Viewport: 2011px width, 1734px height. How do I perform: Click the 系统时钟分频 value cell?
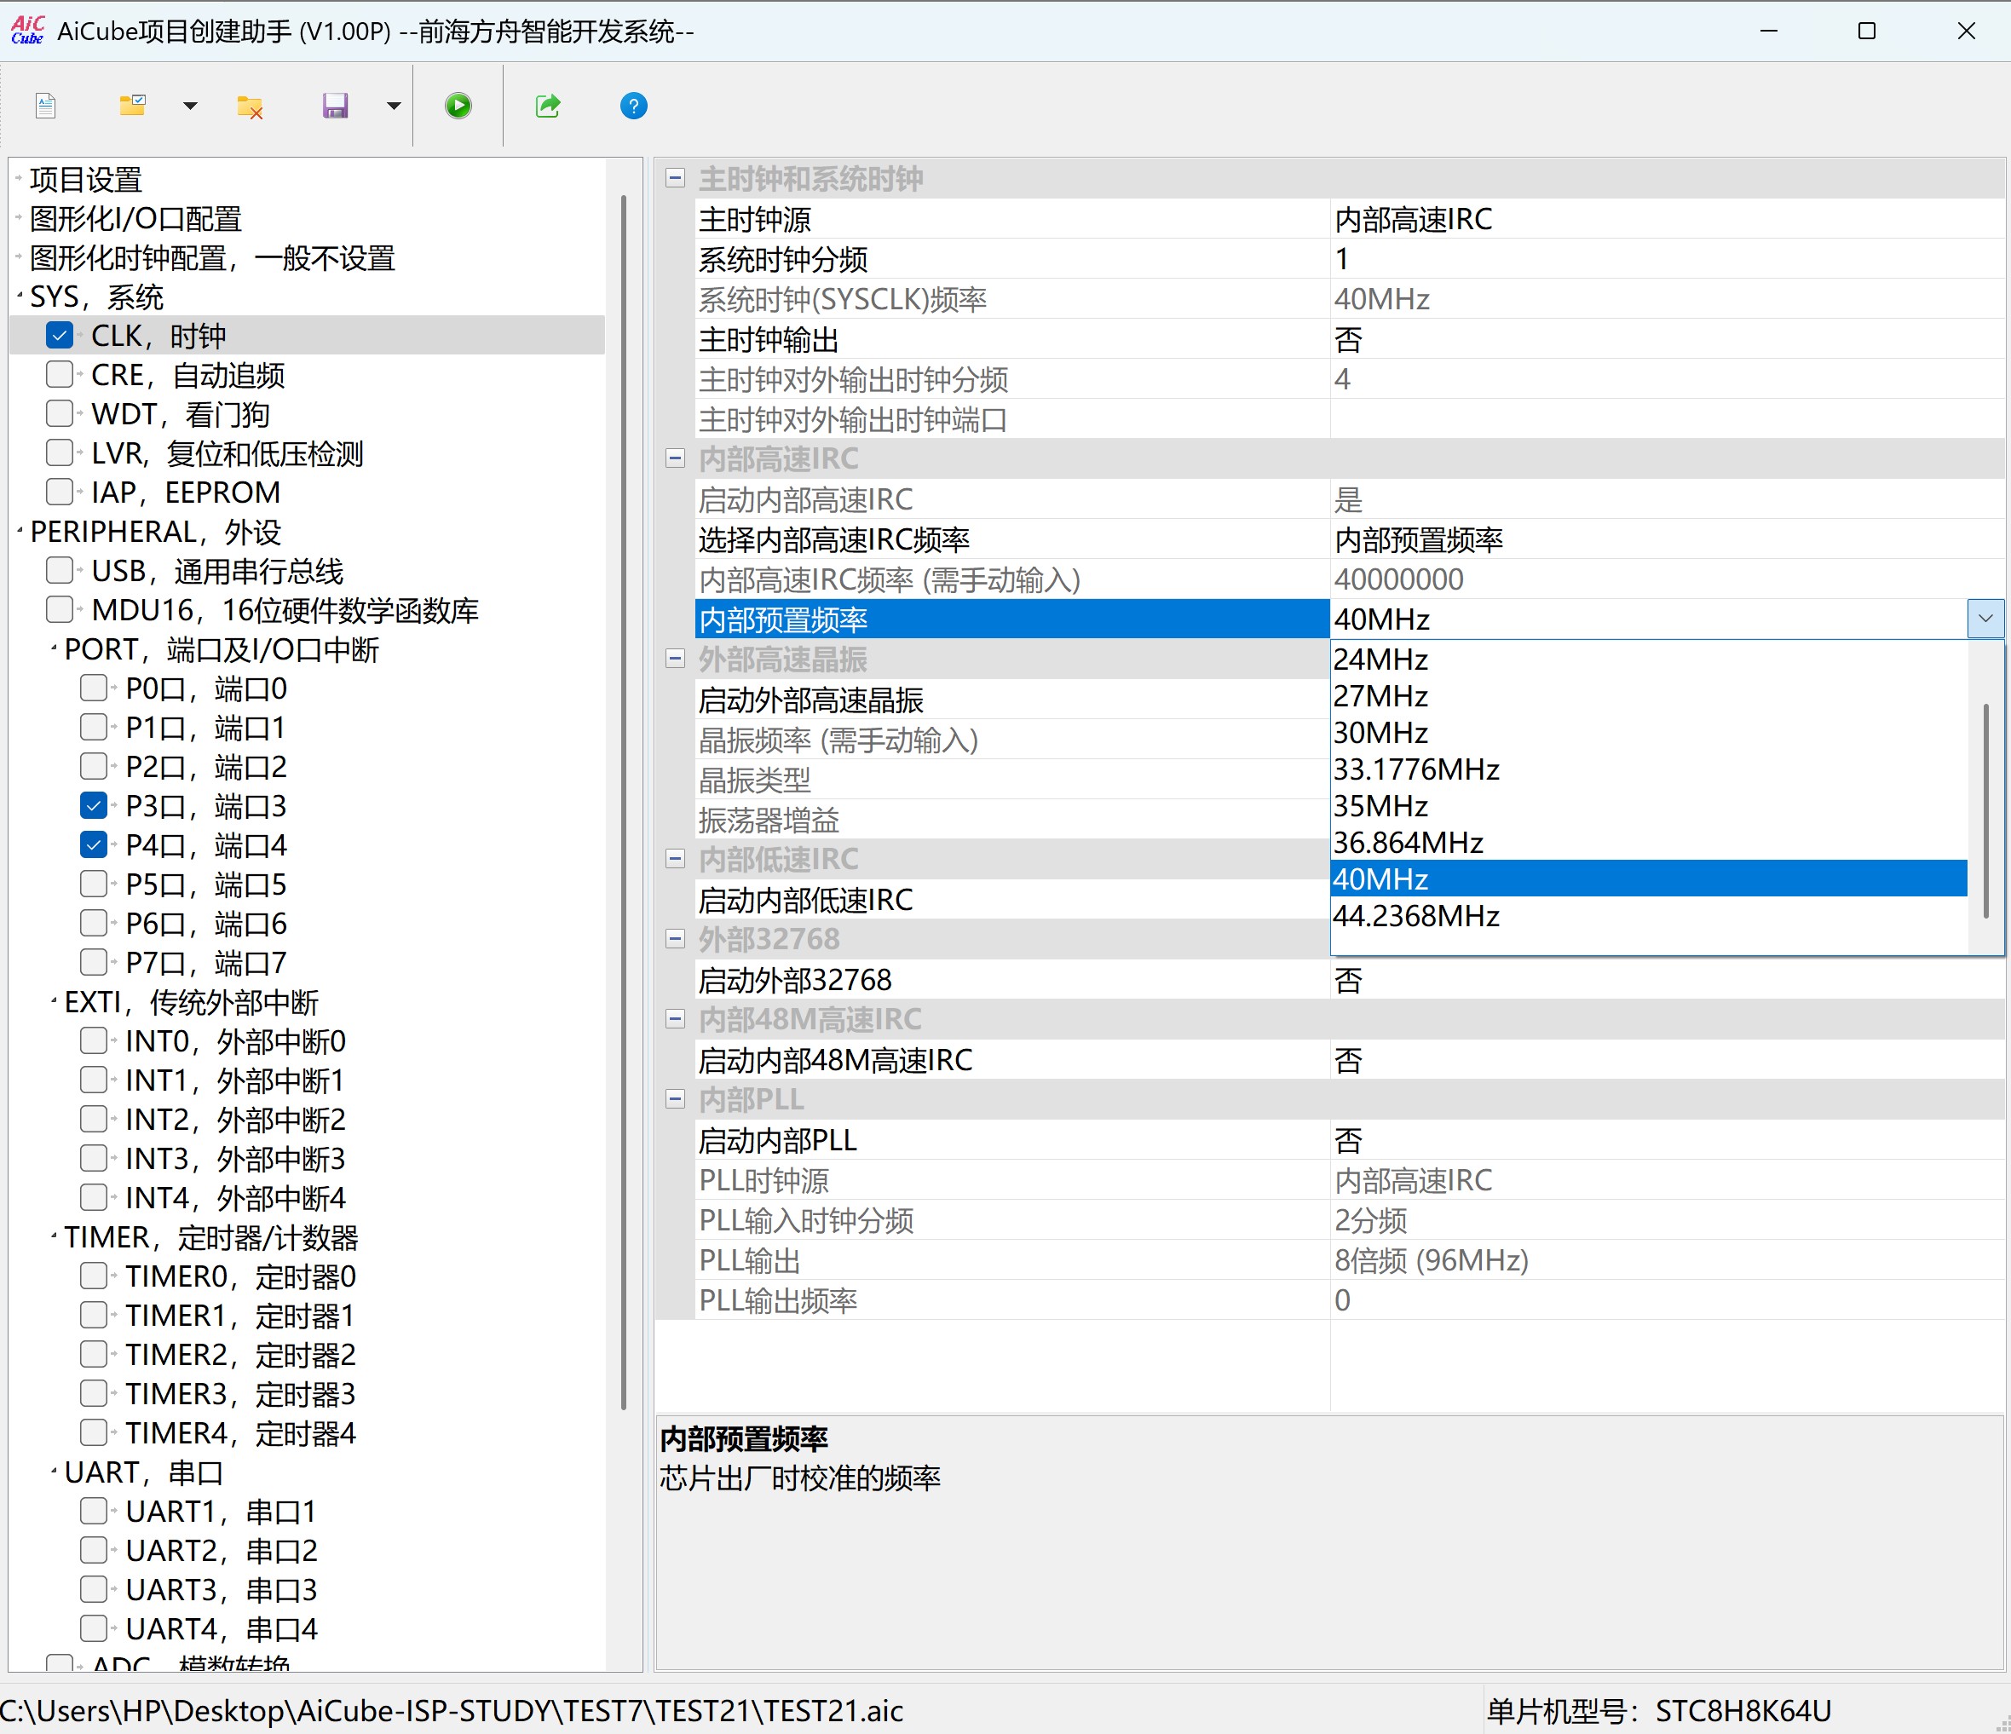[x=1667, y=259]
